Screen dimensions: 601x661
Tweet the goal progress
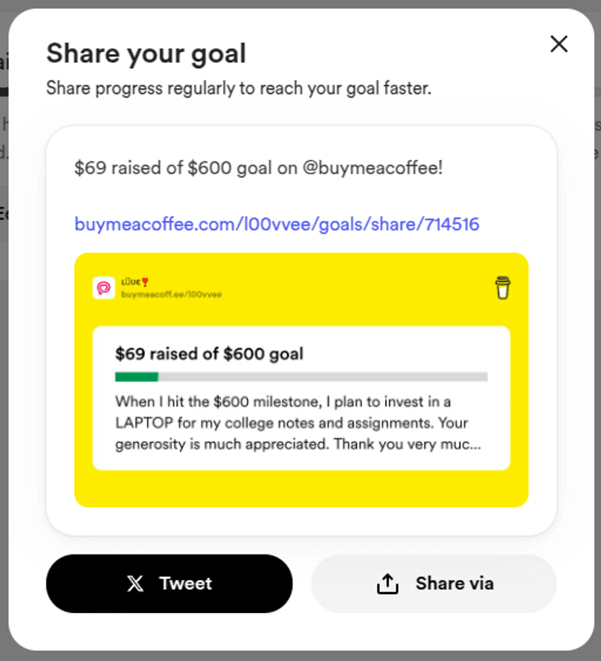169,584
